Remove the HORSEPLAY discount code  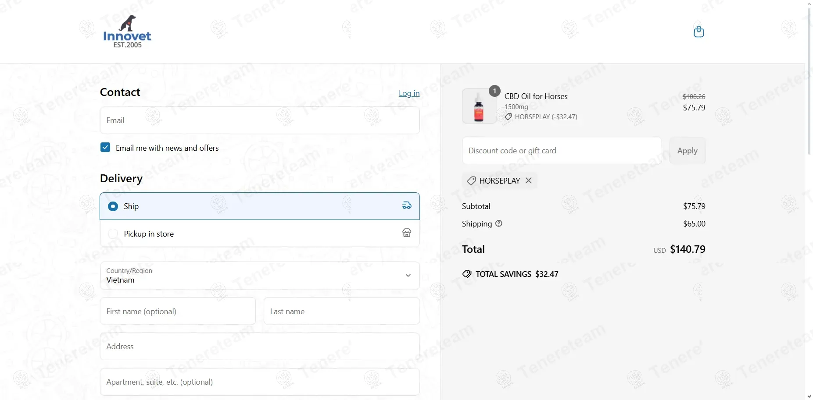[x=529, y=181]
